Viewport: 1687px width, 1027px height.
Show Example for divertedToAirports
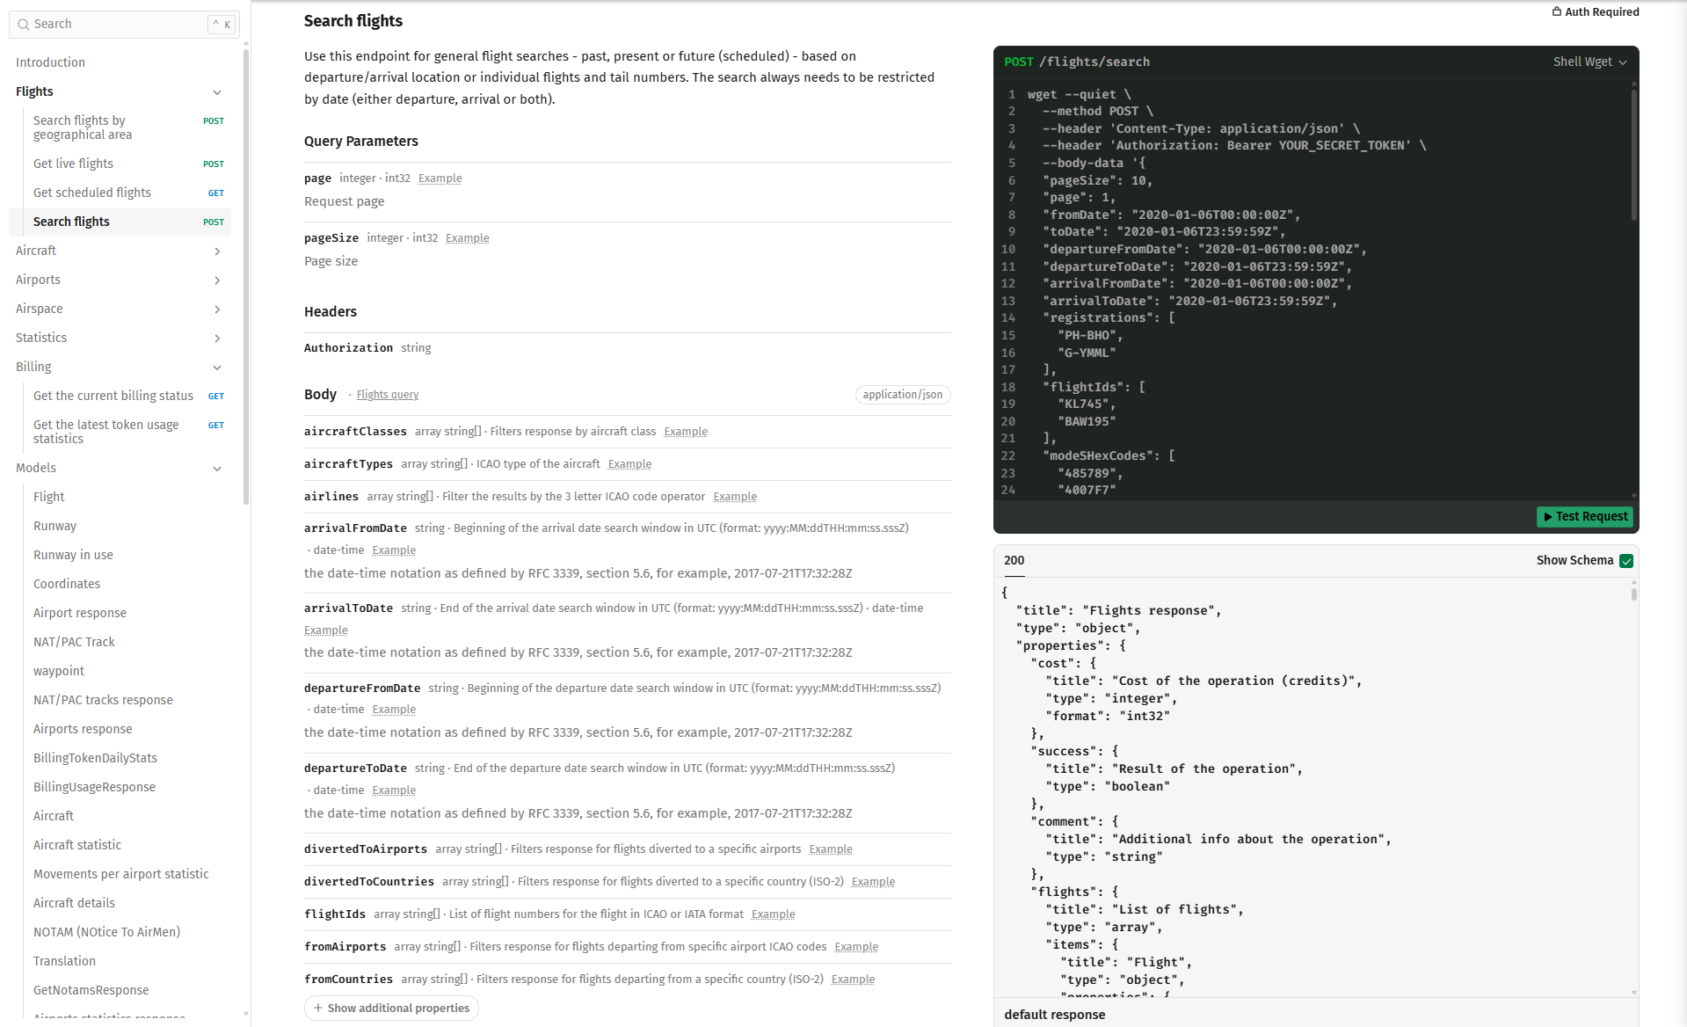831,849
